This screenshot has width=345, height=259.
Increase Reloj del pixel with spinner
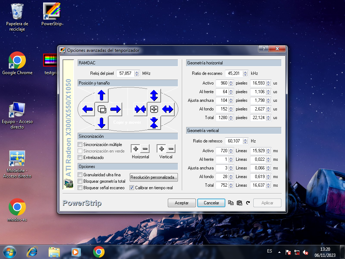(x=137, y=72)
